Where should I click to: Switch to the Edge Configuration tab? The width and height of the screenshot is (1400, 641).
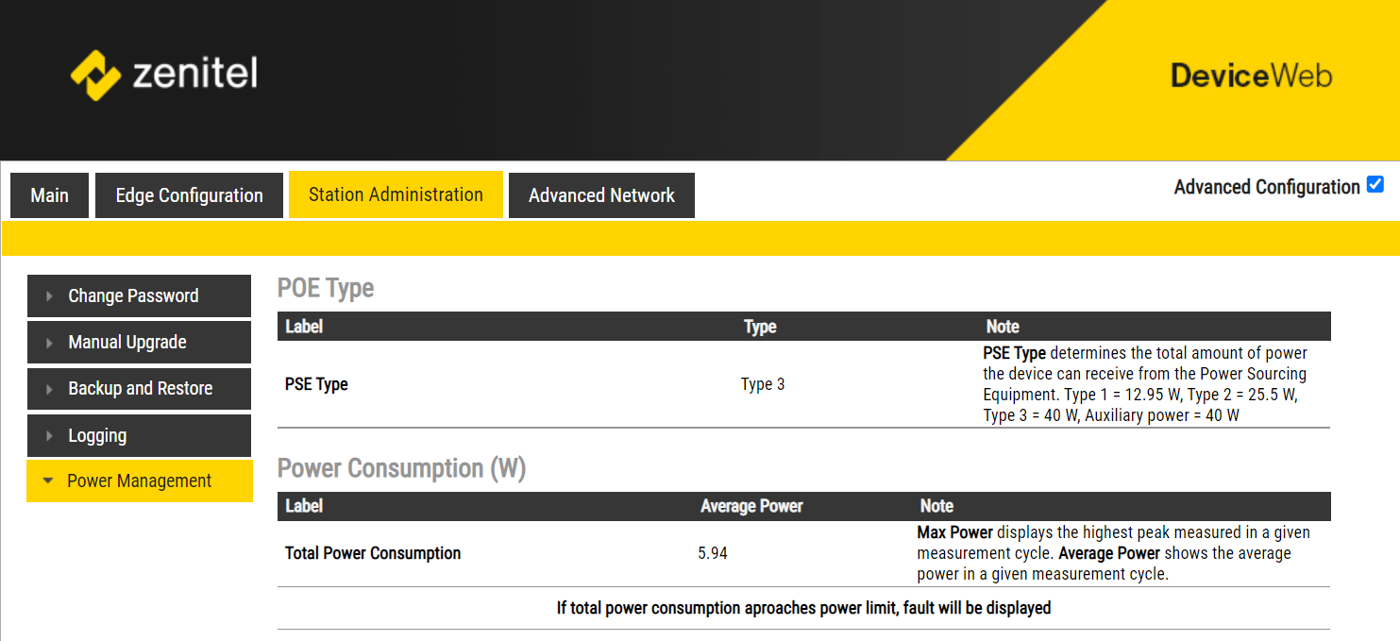pos(189,195)
